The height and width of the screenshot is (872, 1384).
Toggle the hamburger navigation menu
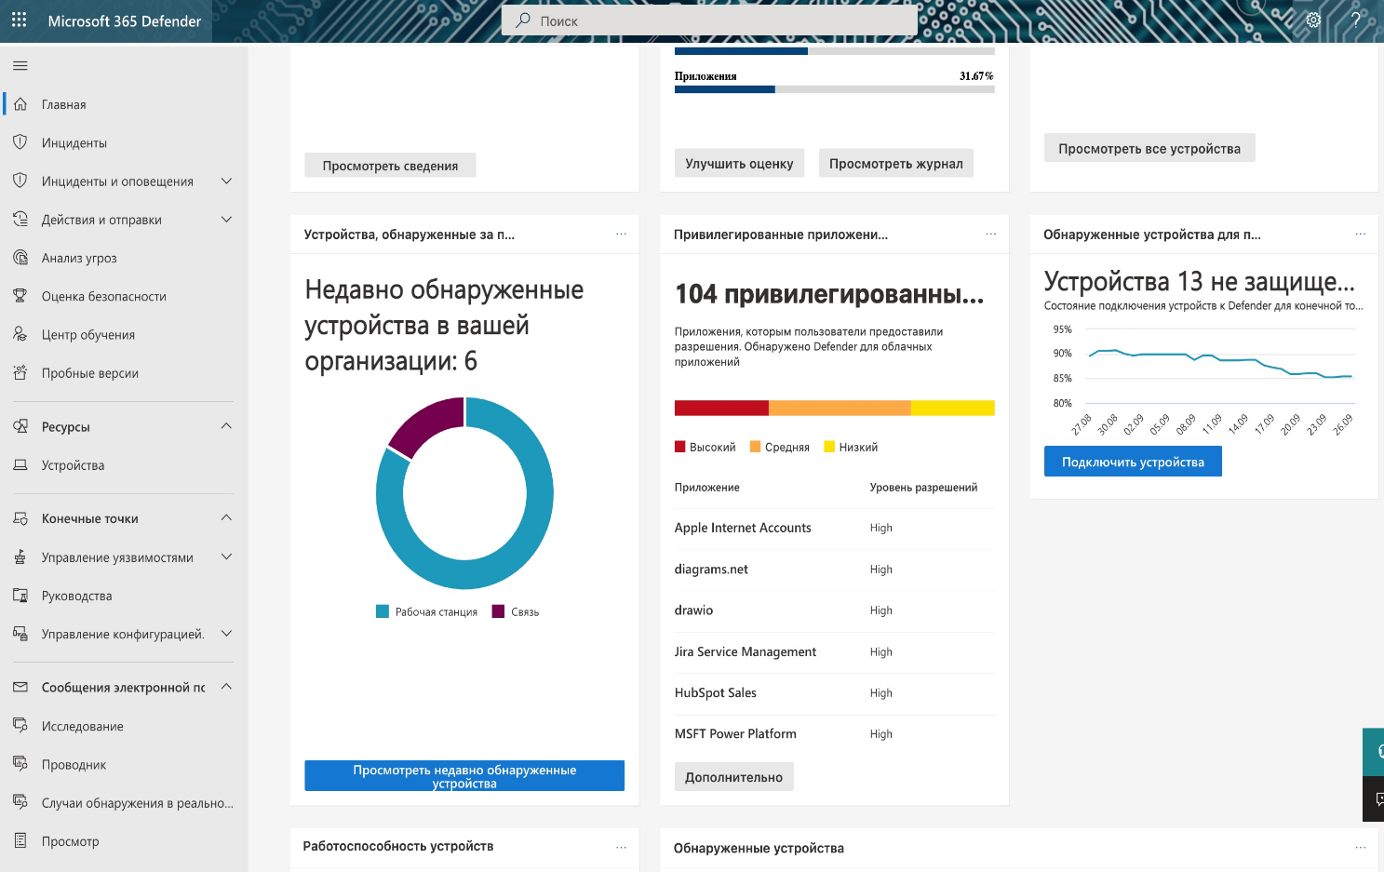coord(20,66)
